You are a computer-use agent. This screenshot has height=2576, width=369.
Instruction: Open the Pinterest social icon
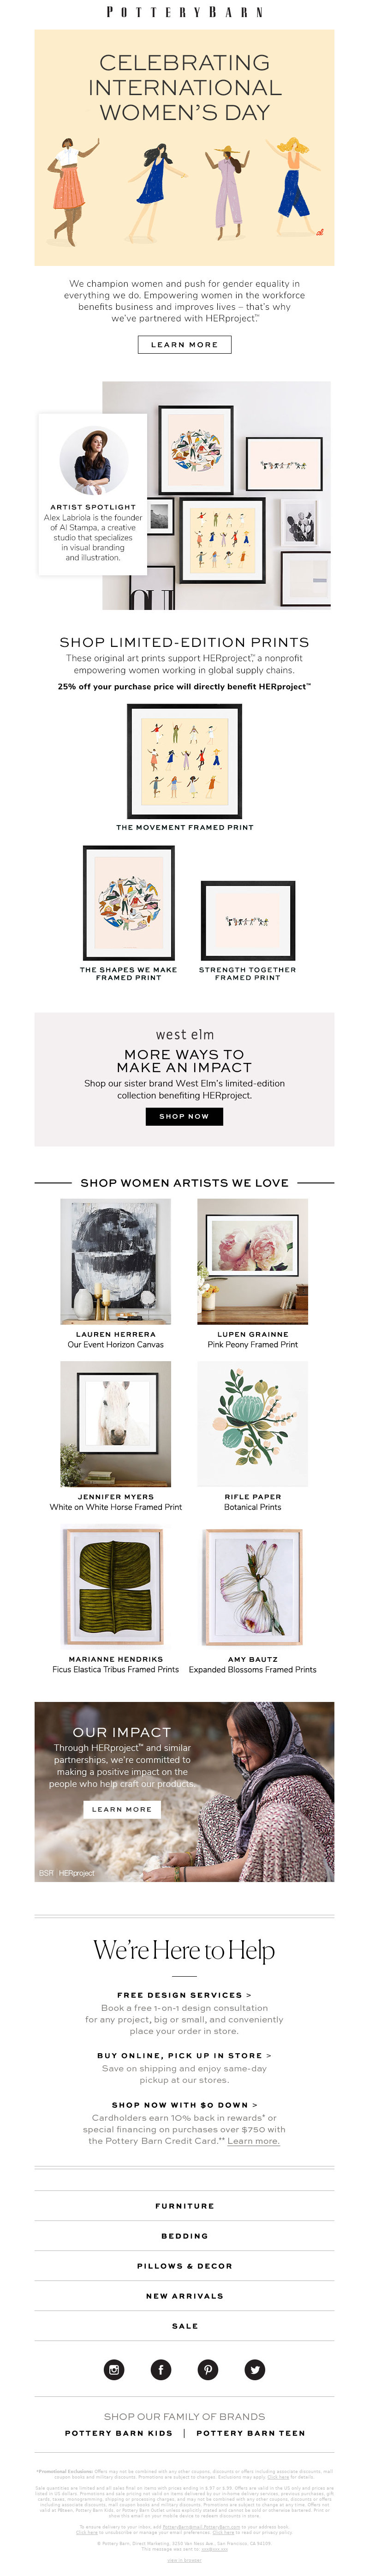click(x=208, y=2369)
